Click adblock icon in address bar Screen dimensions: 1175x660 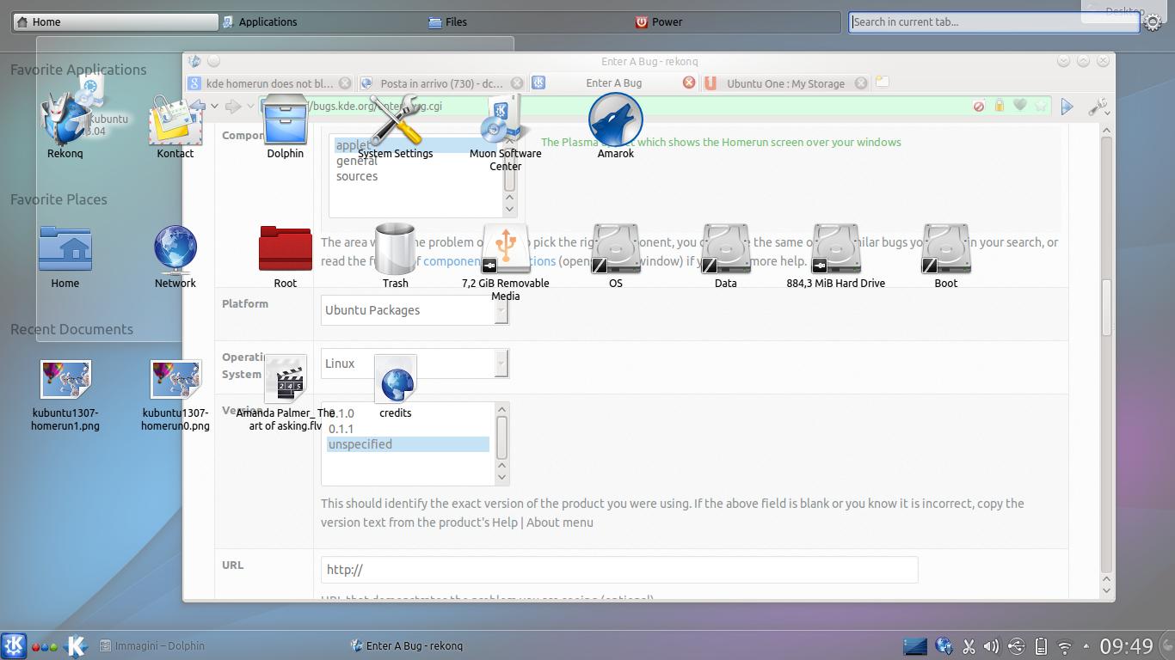click(978, 107)
